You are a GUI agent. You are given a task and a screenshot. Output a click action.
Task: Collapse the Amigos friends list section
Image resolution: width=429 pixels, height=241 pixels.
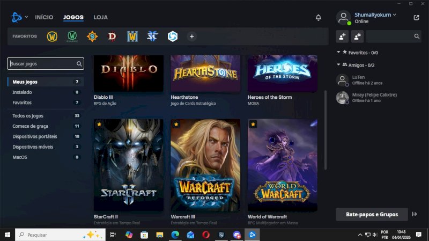[x=338, y=64]
